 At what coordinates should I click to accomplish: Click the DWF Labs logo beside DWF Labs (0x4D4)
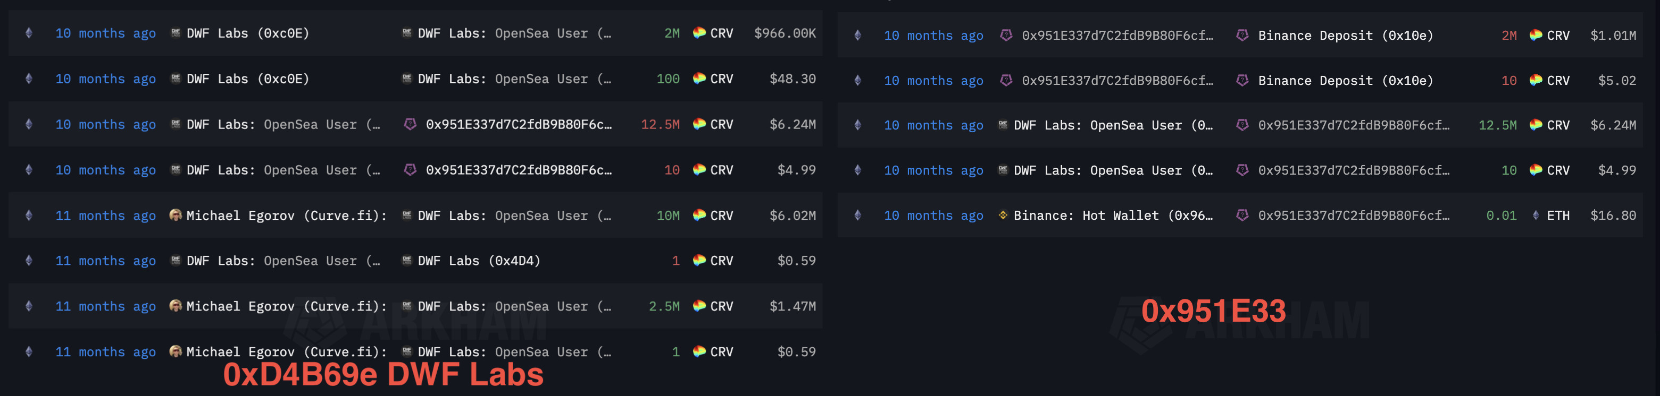[x=406, y=260]
